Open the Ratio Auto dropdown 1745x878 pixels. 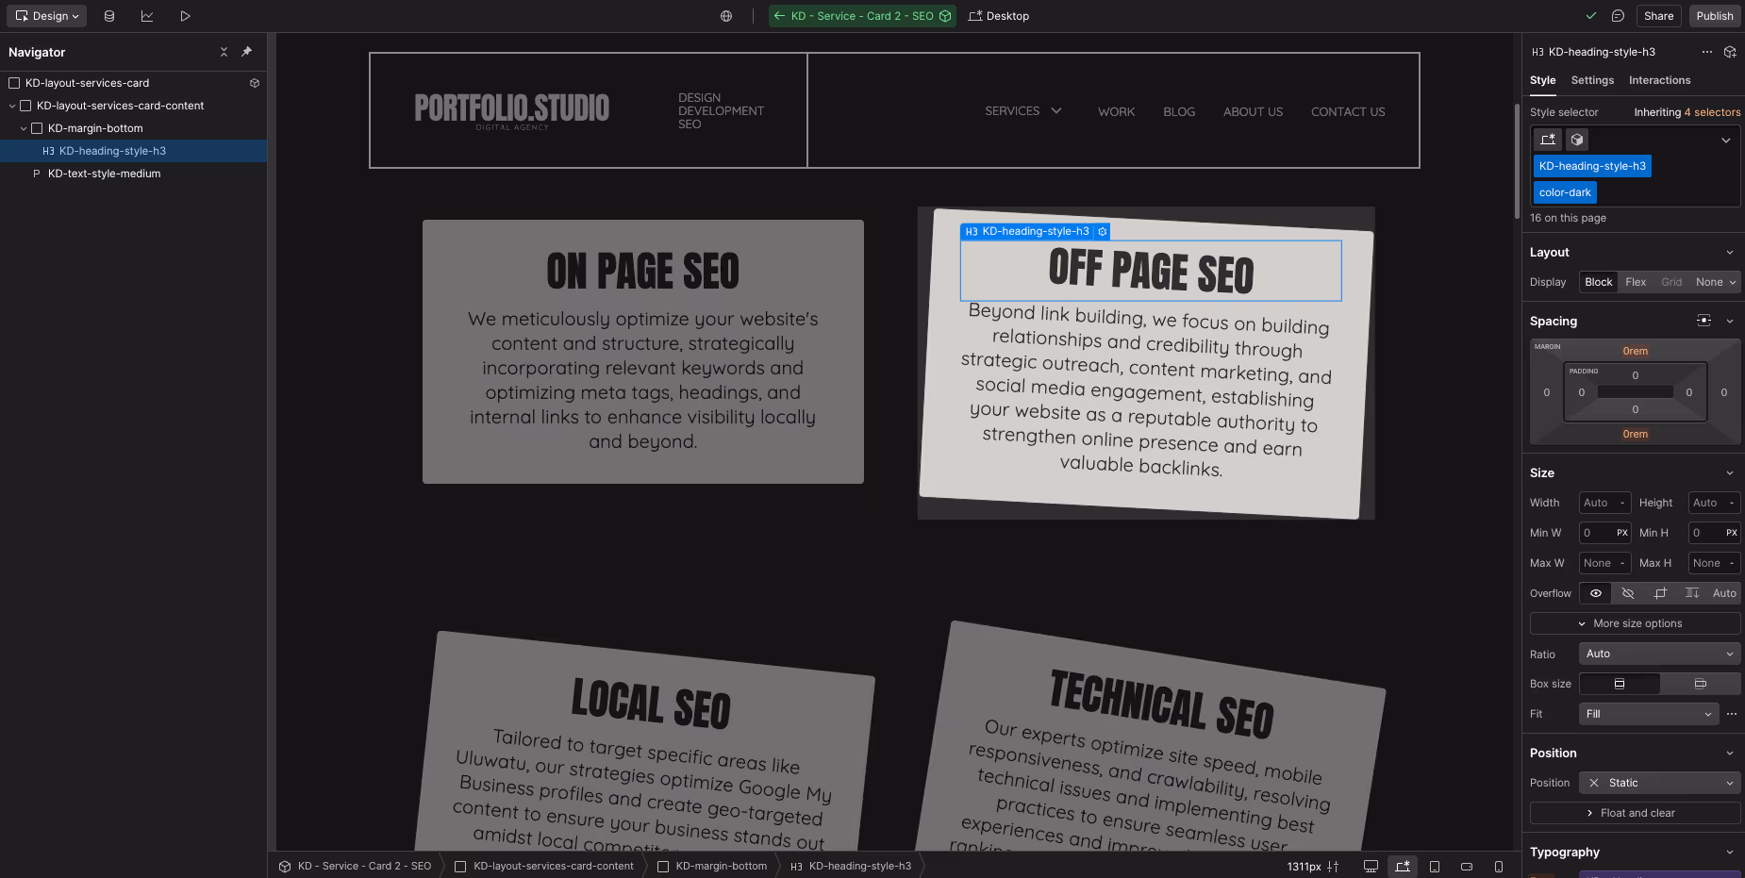pos(1659,654)
